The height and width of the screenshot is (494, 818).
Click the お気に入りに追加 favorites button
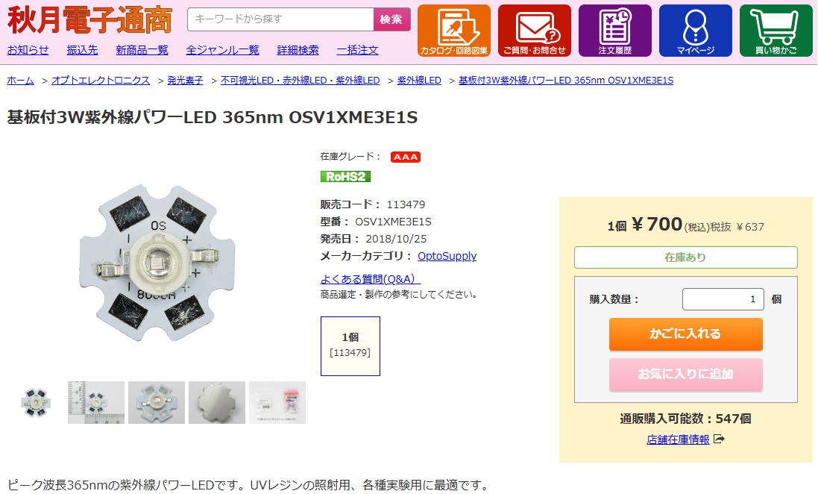[685, 374]
